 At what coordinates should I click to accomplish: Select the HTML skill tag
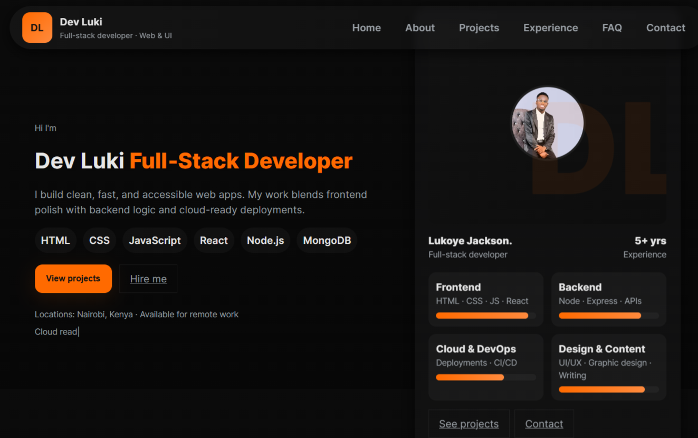coord(55,241)
